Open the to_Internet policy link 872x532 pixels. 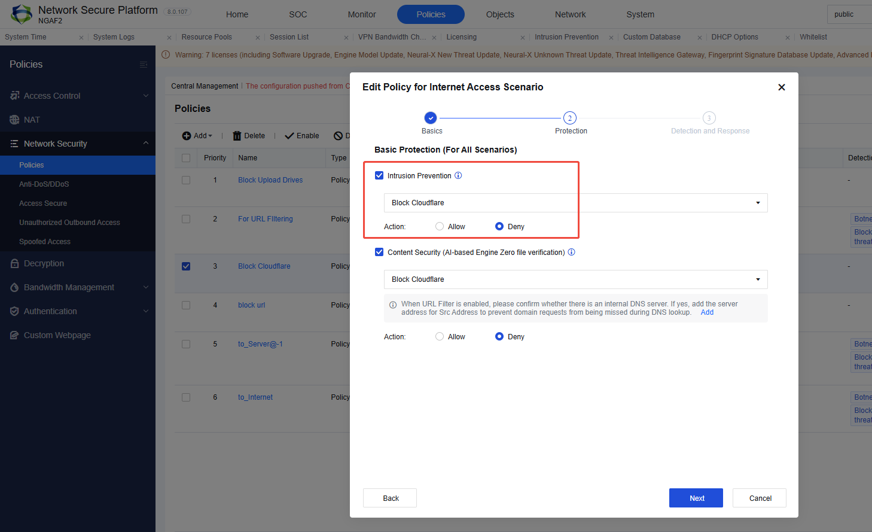click(255, 397)
